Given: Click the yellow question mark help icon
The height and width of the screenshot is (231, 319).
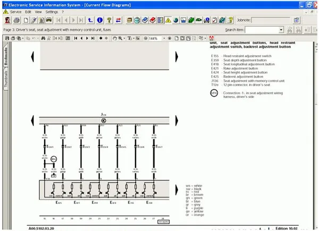Looking at the screenshot, I should click(x=109, y=20).
